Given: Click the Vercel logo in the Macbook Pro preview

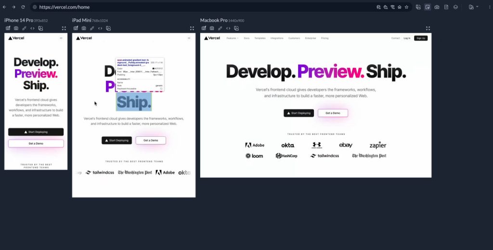Looking at the screenshot, I should pyautogui.click(x=212, y=38).
